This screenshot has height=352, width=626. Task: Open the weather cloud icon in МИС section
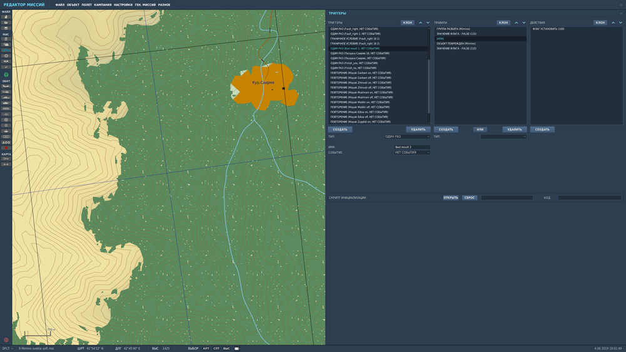[6, 44]
